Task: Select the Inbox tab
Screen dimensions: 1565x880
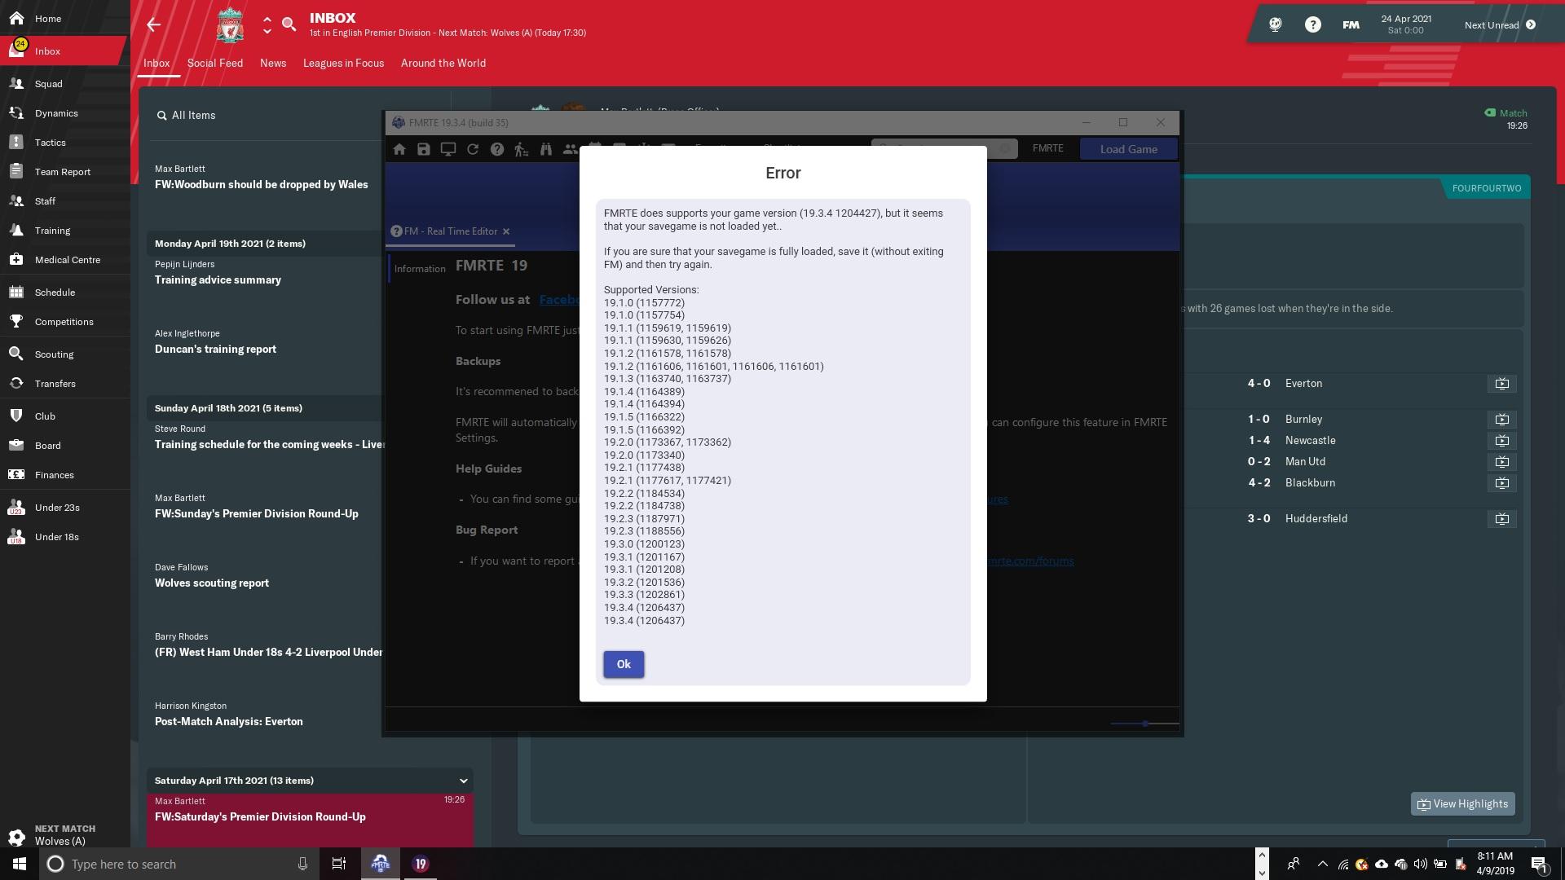Action: pyautogui.click(x=156, y=63)
